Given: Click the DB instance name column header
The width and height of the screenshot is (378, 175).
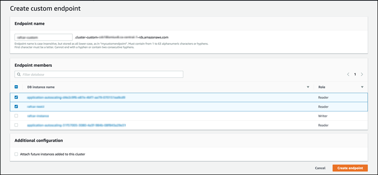Looking at the screenshot, I should point(41,87).
